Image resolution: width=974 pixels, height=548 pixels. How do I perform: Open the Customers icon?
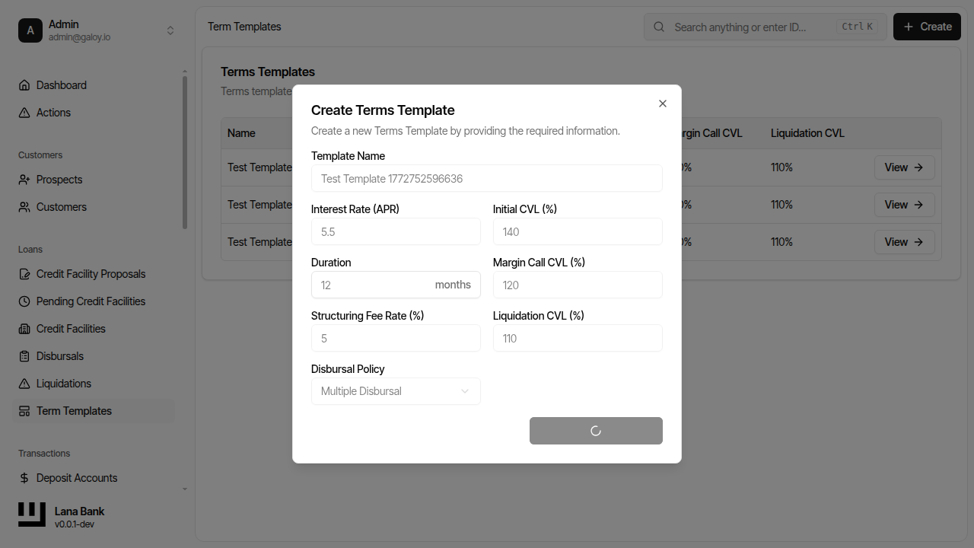click(24, 206)
